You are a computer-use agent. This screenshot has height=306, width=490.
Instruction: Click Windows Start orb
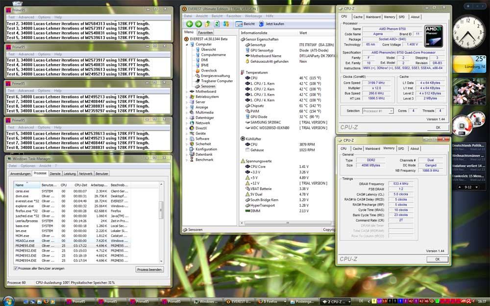[8, 301]
